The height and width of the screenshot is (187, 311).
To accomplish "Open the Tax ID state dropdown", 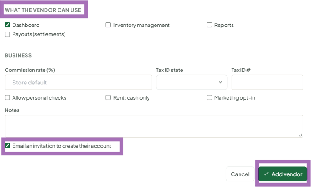I will pyautogui.click(x=192, y=82).
